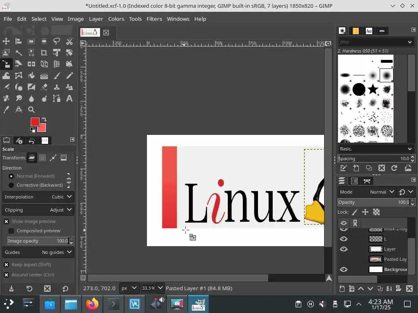Image resolution: width=418 pixels, height=313 pixels.
Task: Select Normal (Forward) direction radio button
Action: pos(11,176)
